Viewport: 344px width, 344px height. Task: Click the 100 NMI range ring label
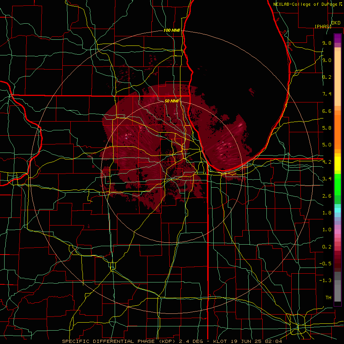tap(172, 30)
